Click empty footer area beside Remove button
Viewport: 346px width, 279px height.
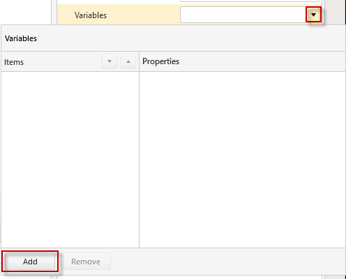tap(228, 262)
